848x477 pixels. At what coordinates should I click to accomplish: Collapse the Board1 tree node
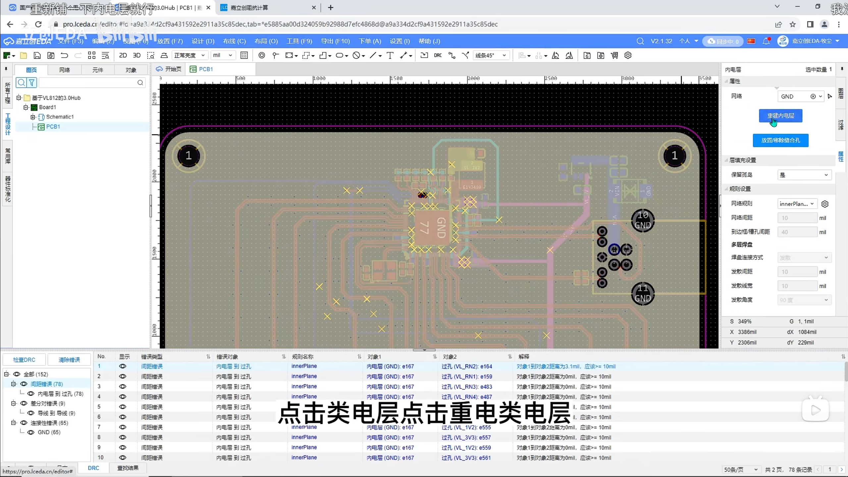26,107
